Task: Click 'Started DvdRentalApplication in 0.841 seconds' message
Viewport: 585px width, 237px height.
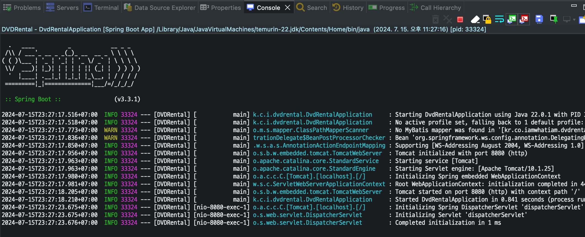Action: point(469,200)
